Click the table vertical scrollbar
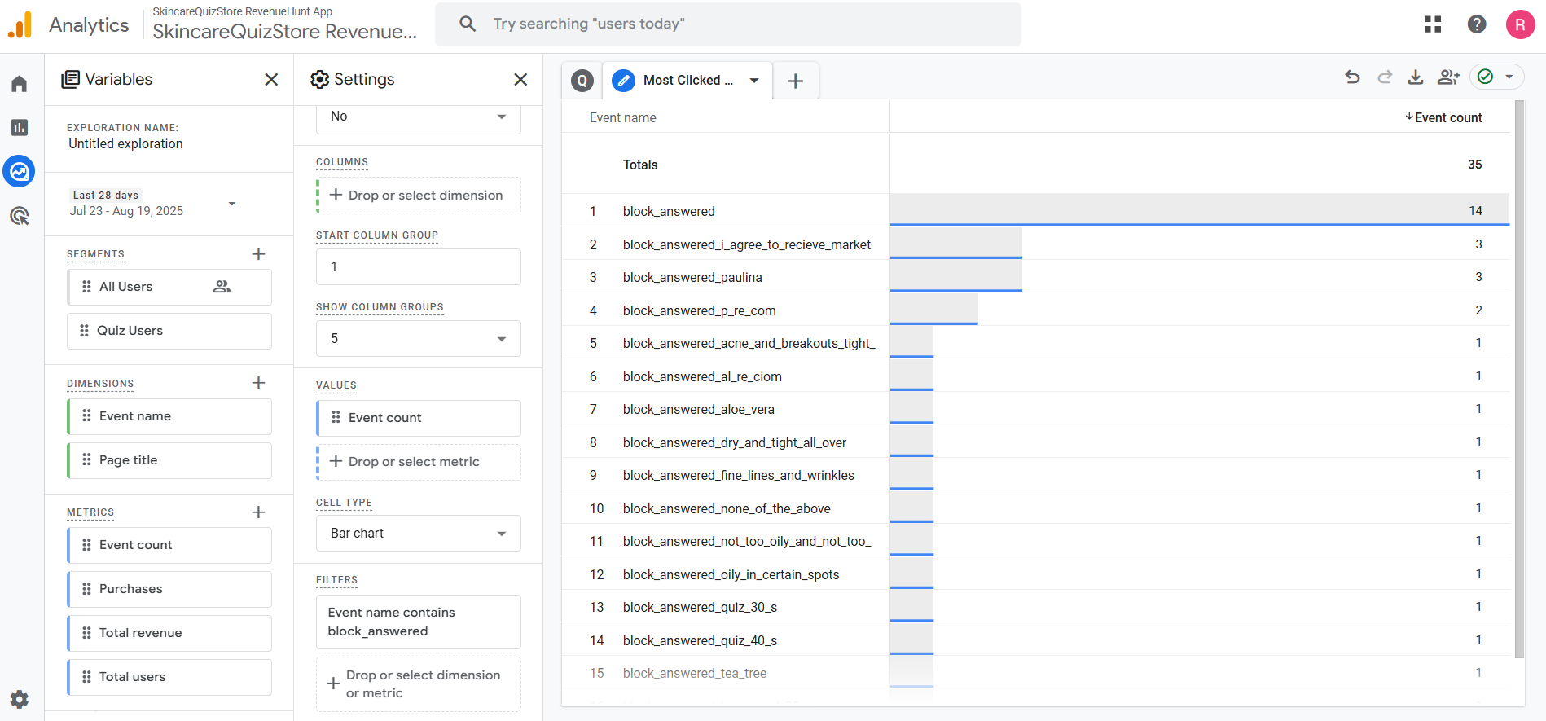 1519,379
